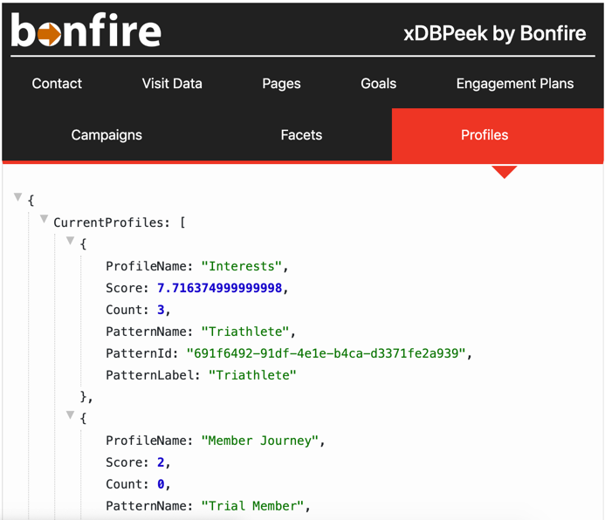Click the PatternId key label

(x=139, y=353)
